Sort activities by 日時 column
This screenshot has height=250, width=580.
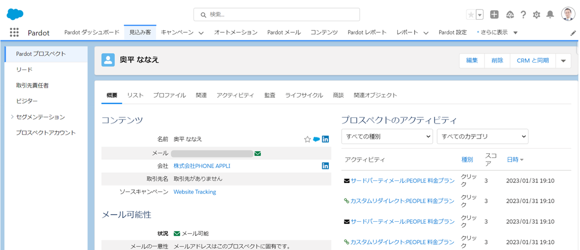click(x=515, y=160)
